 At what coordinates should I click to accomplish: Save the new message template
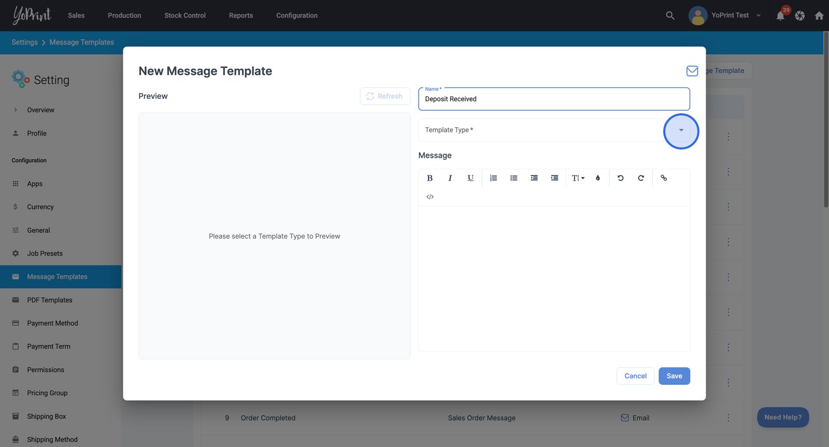674,376
